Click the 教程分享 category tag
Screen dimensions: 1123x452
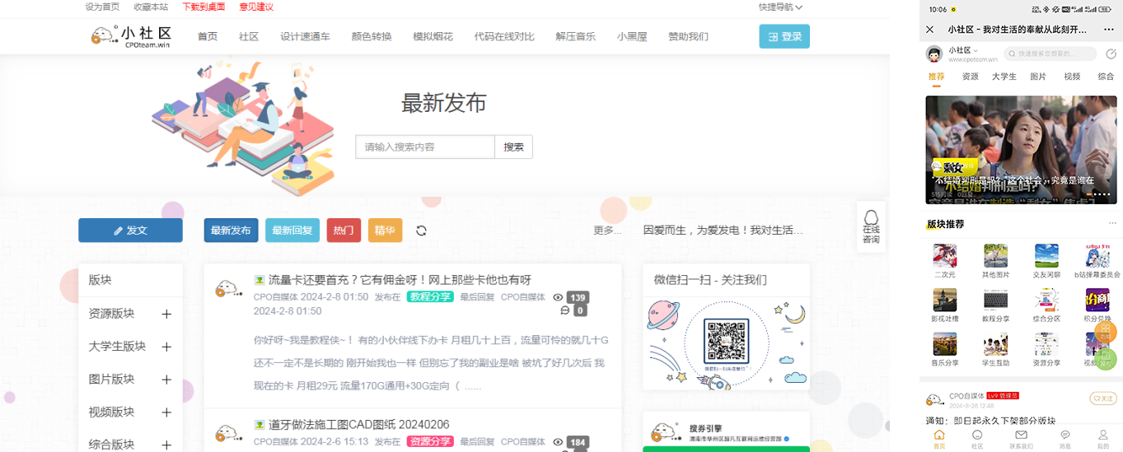pos(431,297)
